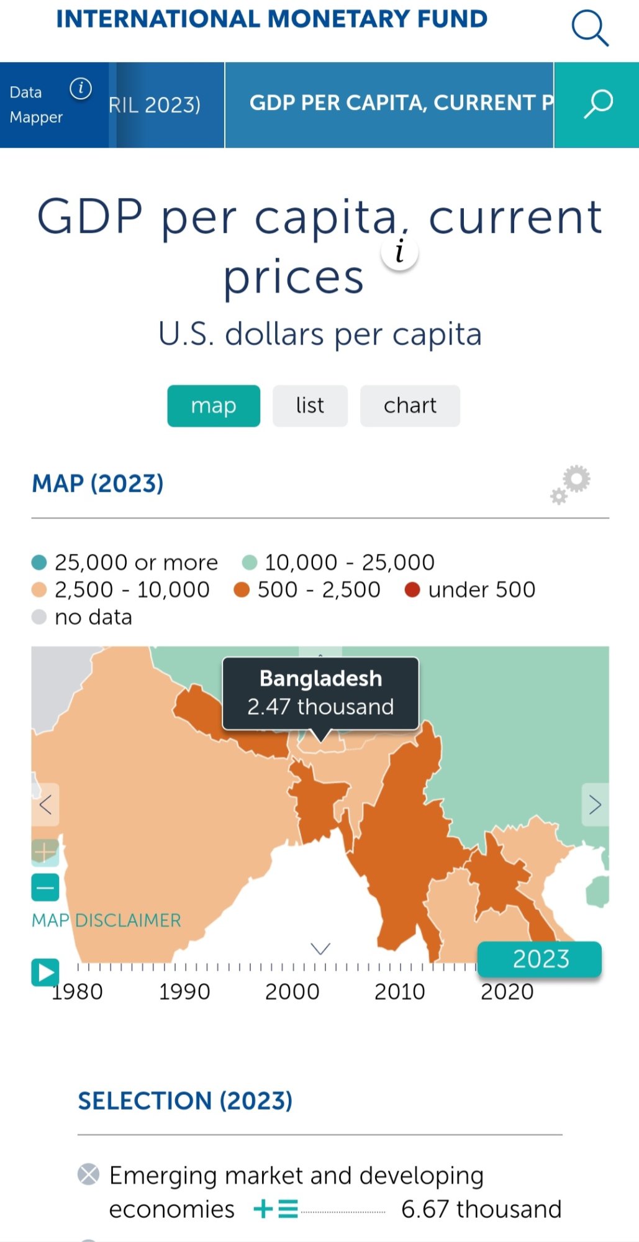Viewport: 639px width, 1242px height.
Task: Open the site search magnifier at top
Action: [x=589, y=28]
